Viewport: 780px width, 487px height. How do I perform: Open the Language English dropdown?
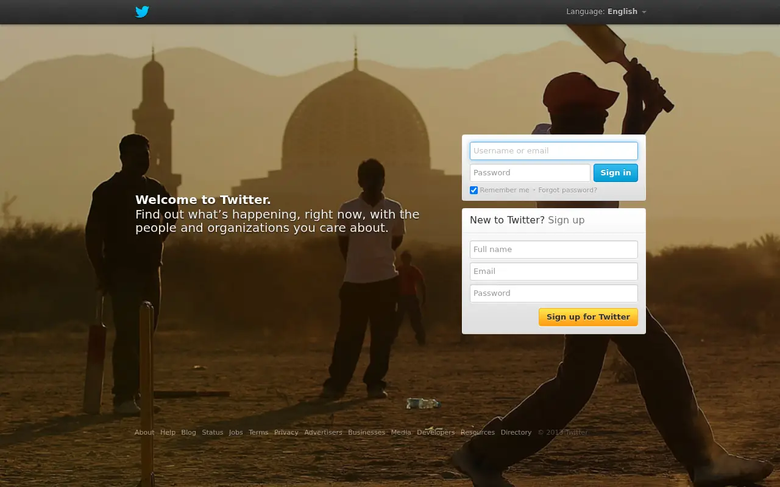[x=606, y=12]
